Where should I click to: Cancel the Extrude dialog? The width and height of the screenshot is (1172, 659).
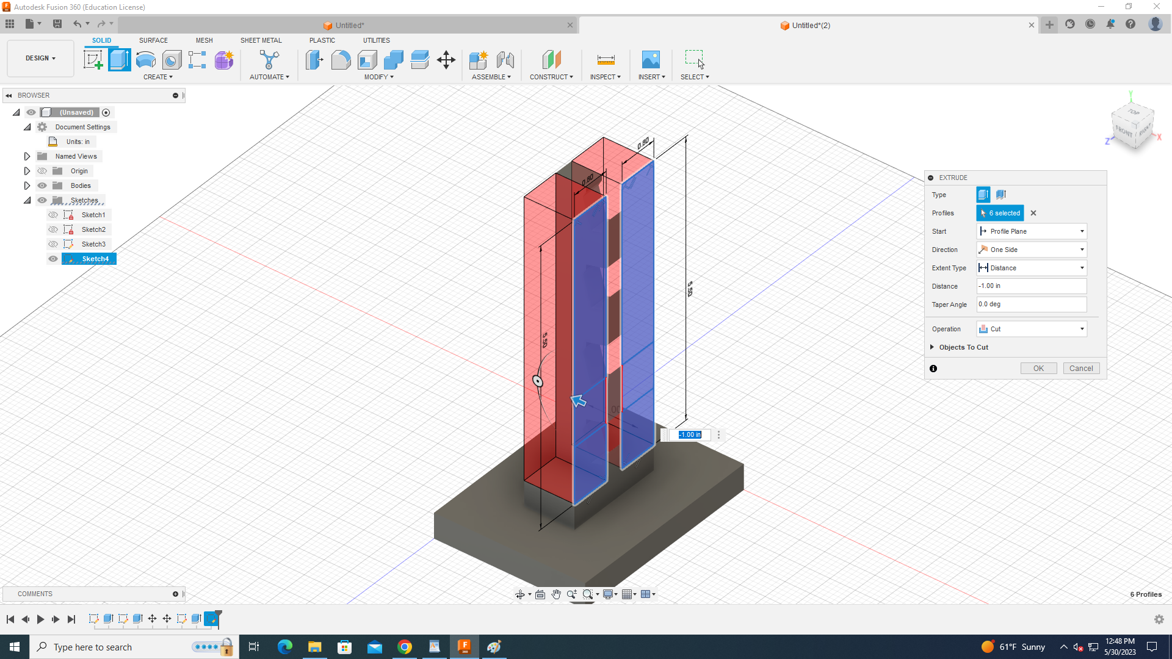(x=1081, y=369)
